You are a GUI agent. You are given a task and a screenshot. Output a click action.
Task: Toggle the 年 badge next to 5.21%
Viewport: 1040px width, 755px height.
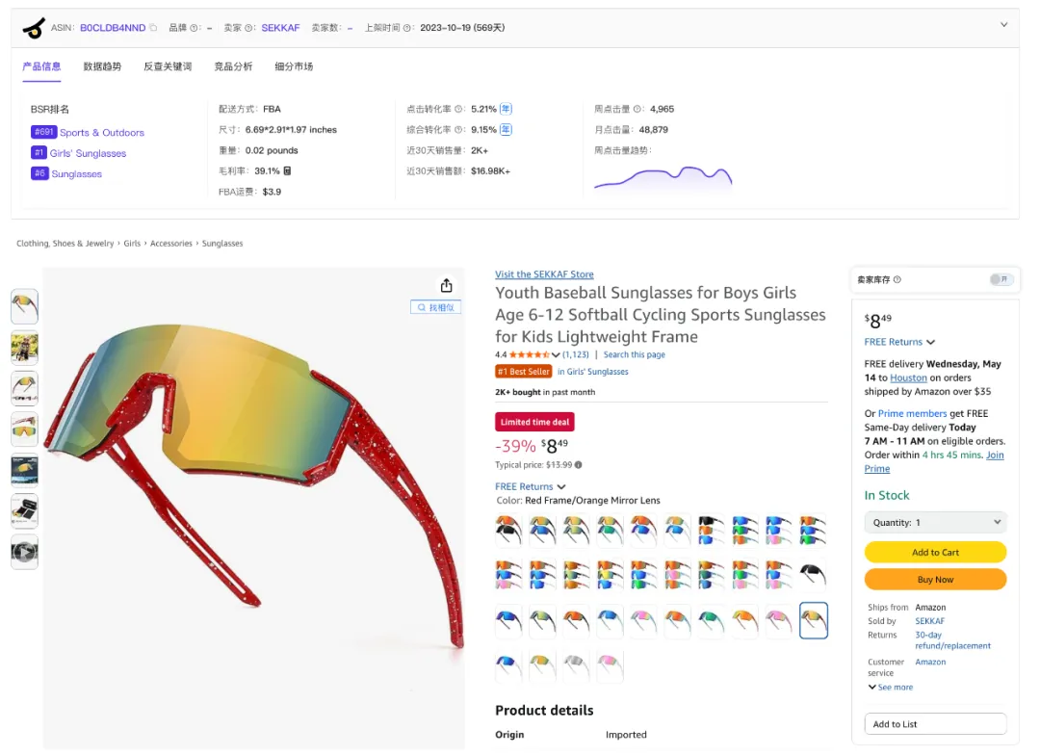coord(506,109)
